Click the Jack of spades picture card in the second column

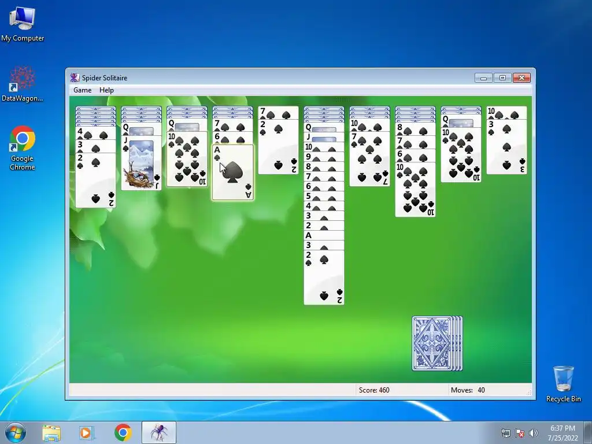(x=141, y=162)
